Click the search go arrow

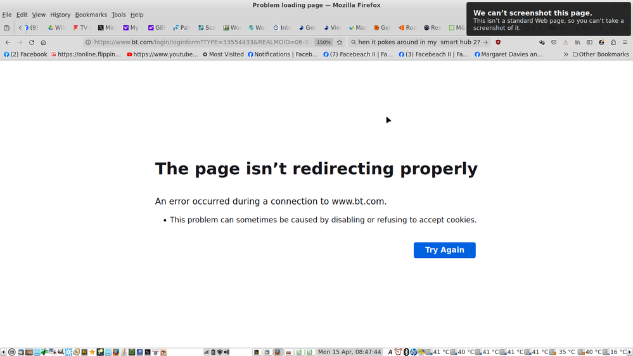click(x=485, y=42)
